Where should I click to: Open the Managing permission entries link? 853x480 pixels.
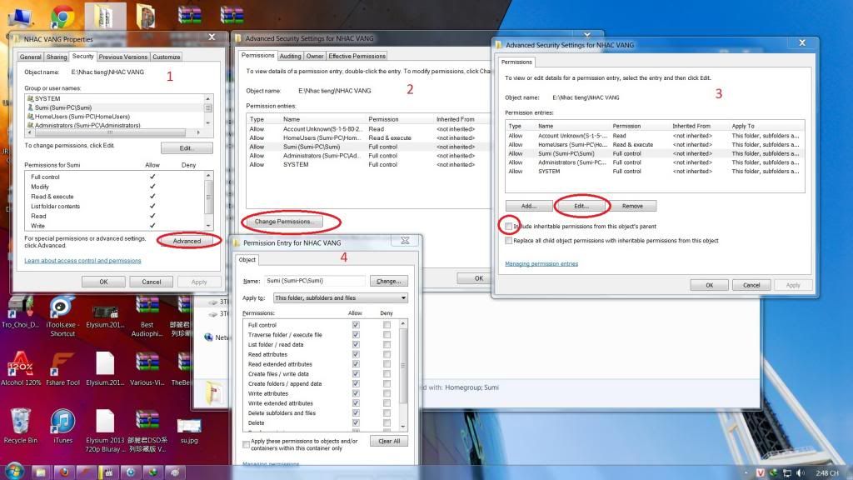pyautogui.click(x=541, y=264)
